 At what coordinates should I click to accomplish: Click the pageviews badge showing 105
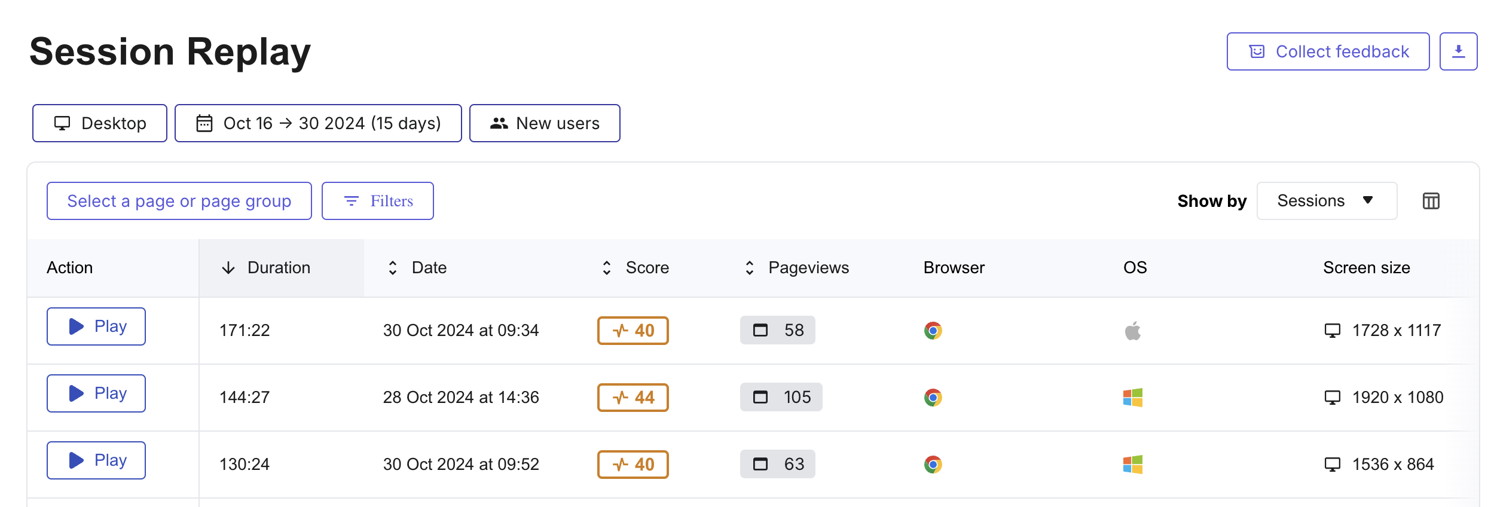point(781,397)
